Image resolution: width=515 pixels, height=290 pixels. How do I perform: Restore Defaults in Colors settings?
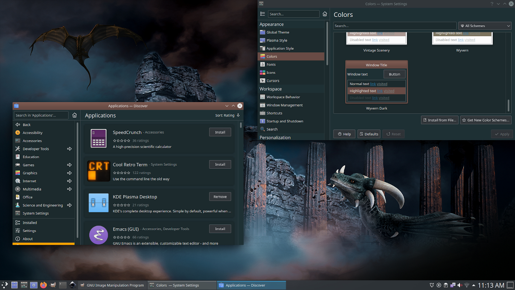(x=369, y=134)
